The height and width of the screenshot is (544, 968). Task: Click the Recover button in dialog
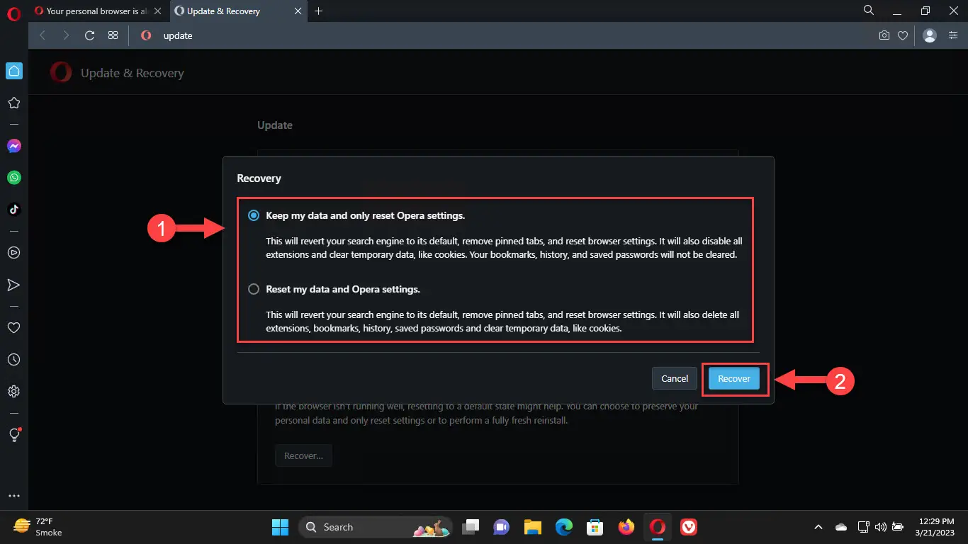pyautogui.click(x=734, y=378)
